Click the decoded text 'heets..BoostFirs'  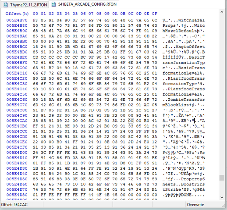184,184
